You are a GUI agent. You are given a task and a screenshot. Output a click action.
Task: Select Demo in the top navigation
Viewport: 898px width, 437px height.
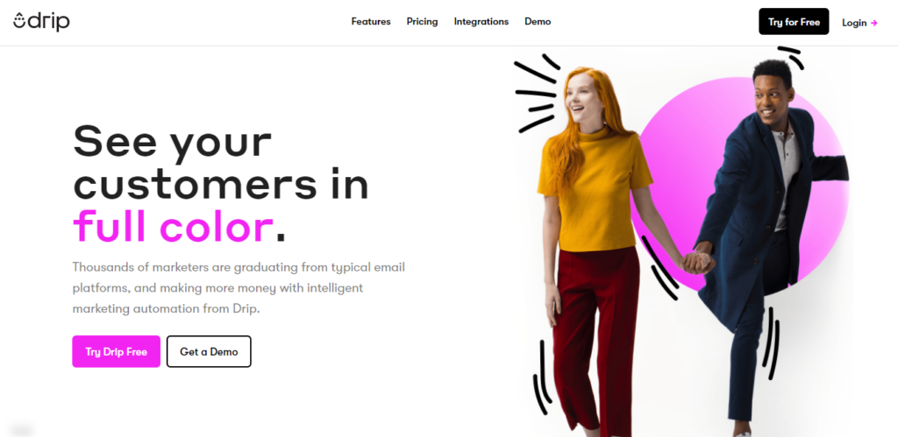click(538, 22)
